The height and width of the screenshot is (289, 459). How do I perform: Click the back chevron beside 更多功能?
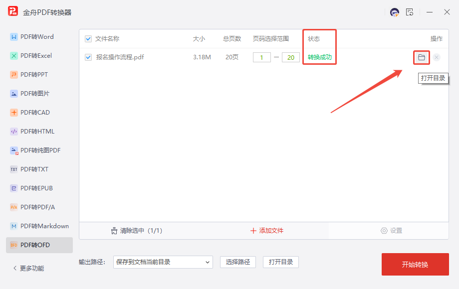coord(15,268)
